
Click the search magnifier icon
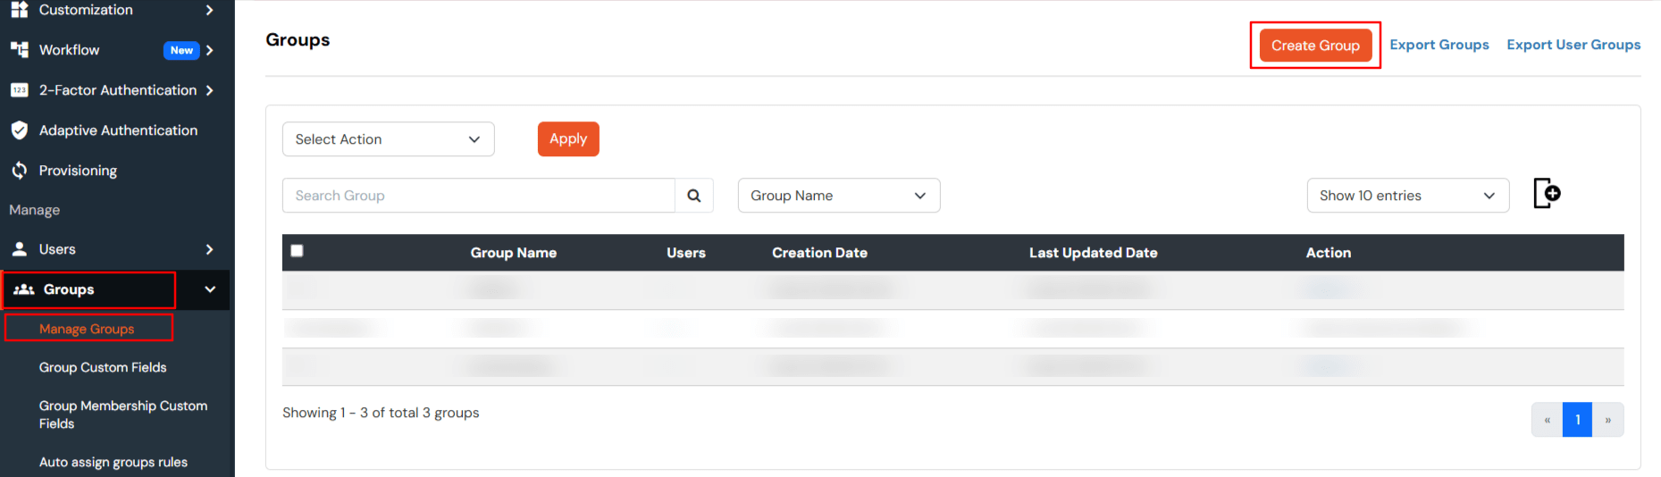(693, 196)
